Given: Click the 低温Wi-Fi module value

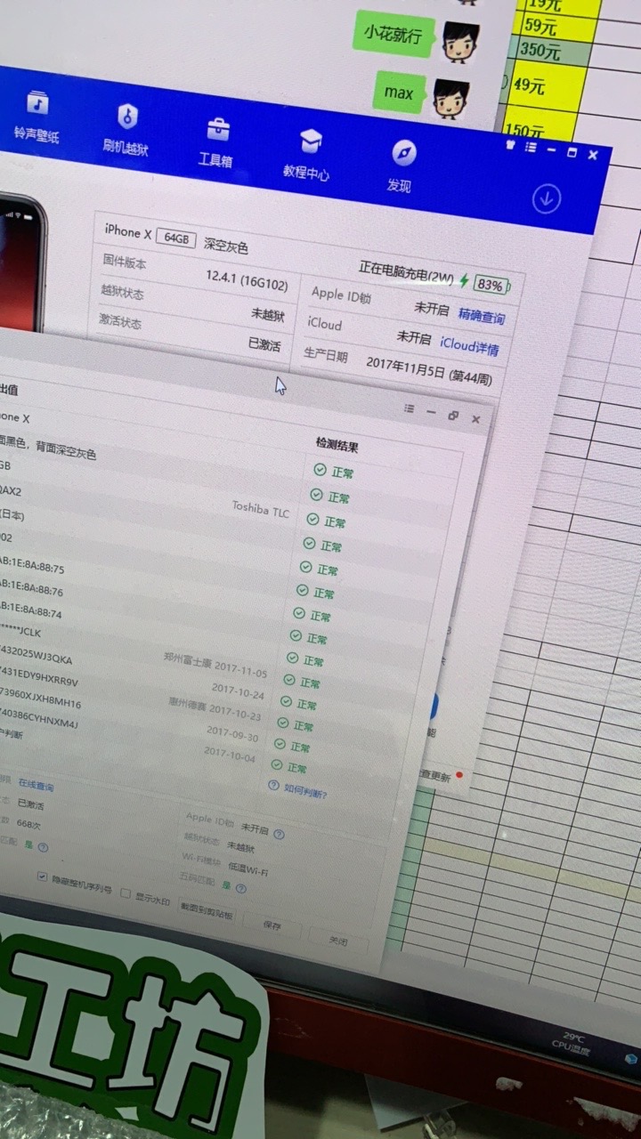Looking at the screenshot, I should pos(247,868).
